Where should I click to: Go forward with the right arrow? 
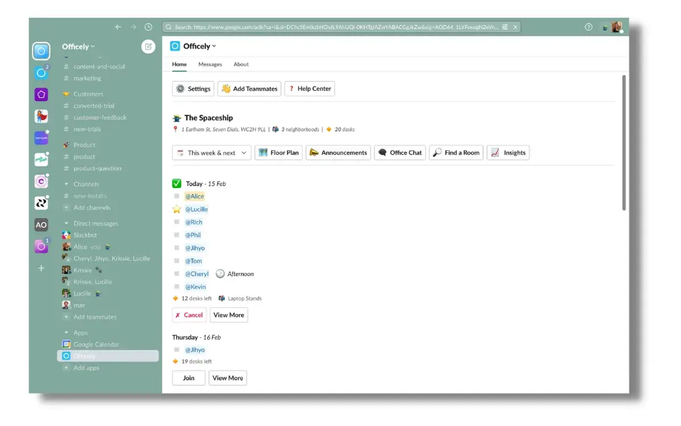(x=133, y=27)
